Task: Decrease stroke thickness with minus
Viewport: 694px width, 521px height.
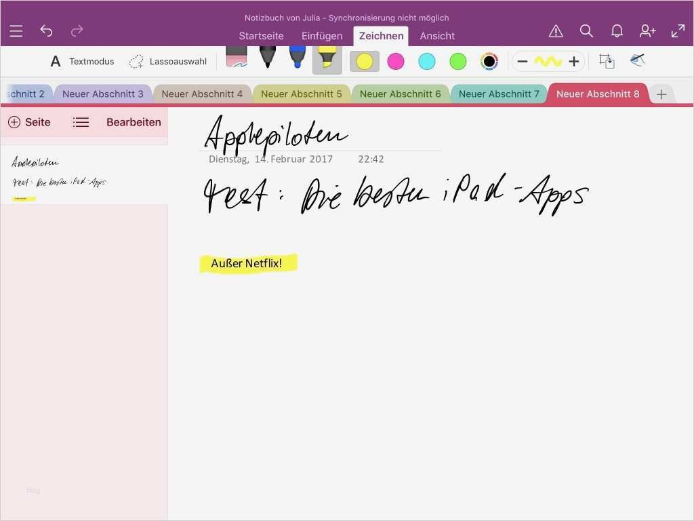Action: coord(523,62)
